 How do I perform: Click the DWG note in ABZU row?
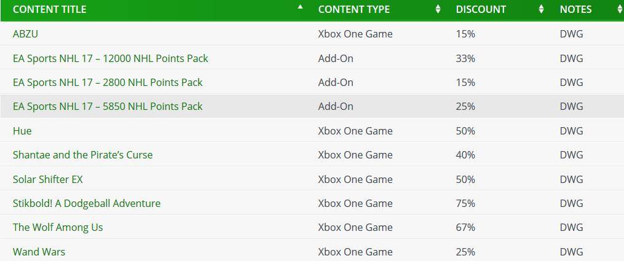click(x=571, y=34)
